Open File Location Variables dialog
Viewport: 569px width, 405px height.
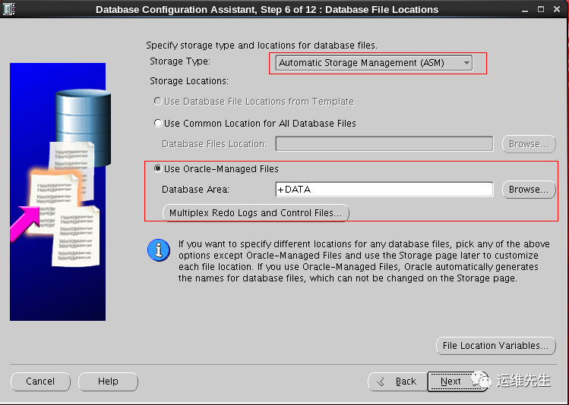pos(496,346)
